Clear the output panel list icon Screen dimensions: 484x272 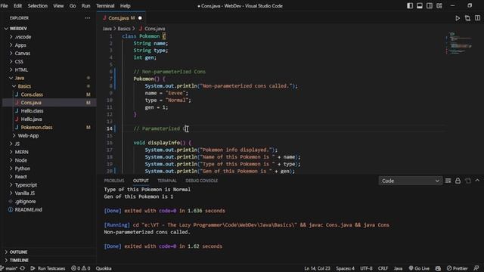tap(448, 181)
